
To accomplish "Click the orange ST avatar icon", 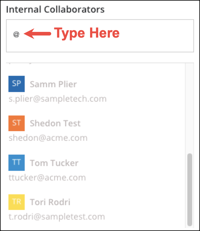I will point(17,123).
